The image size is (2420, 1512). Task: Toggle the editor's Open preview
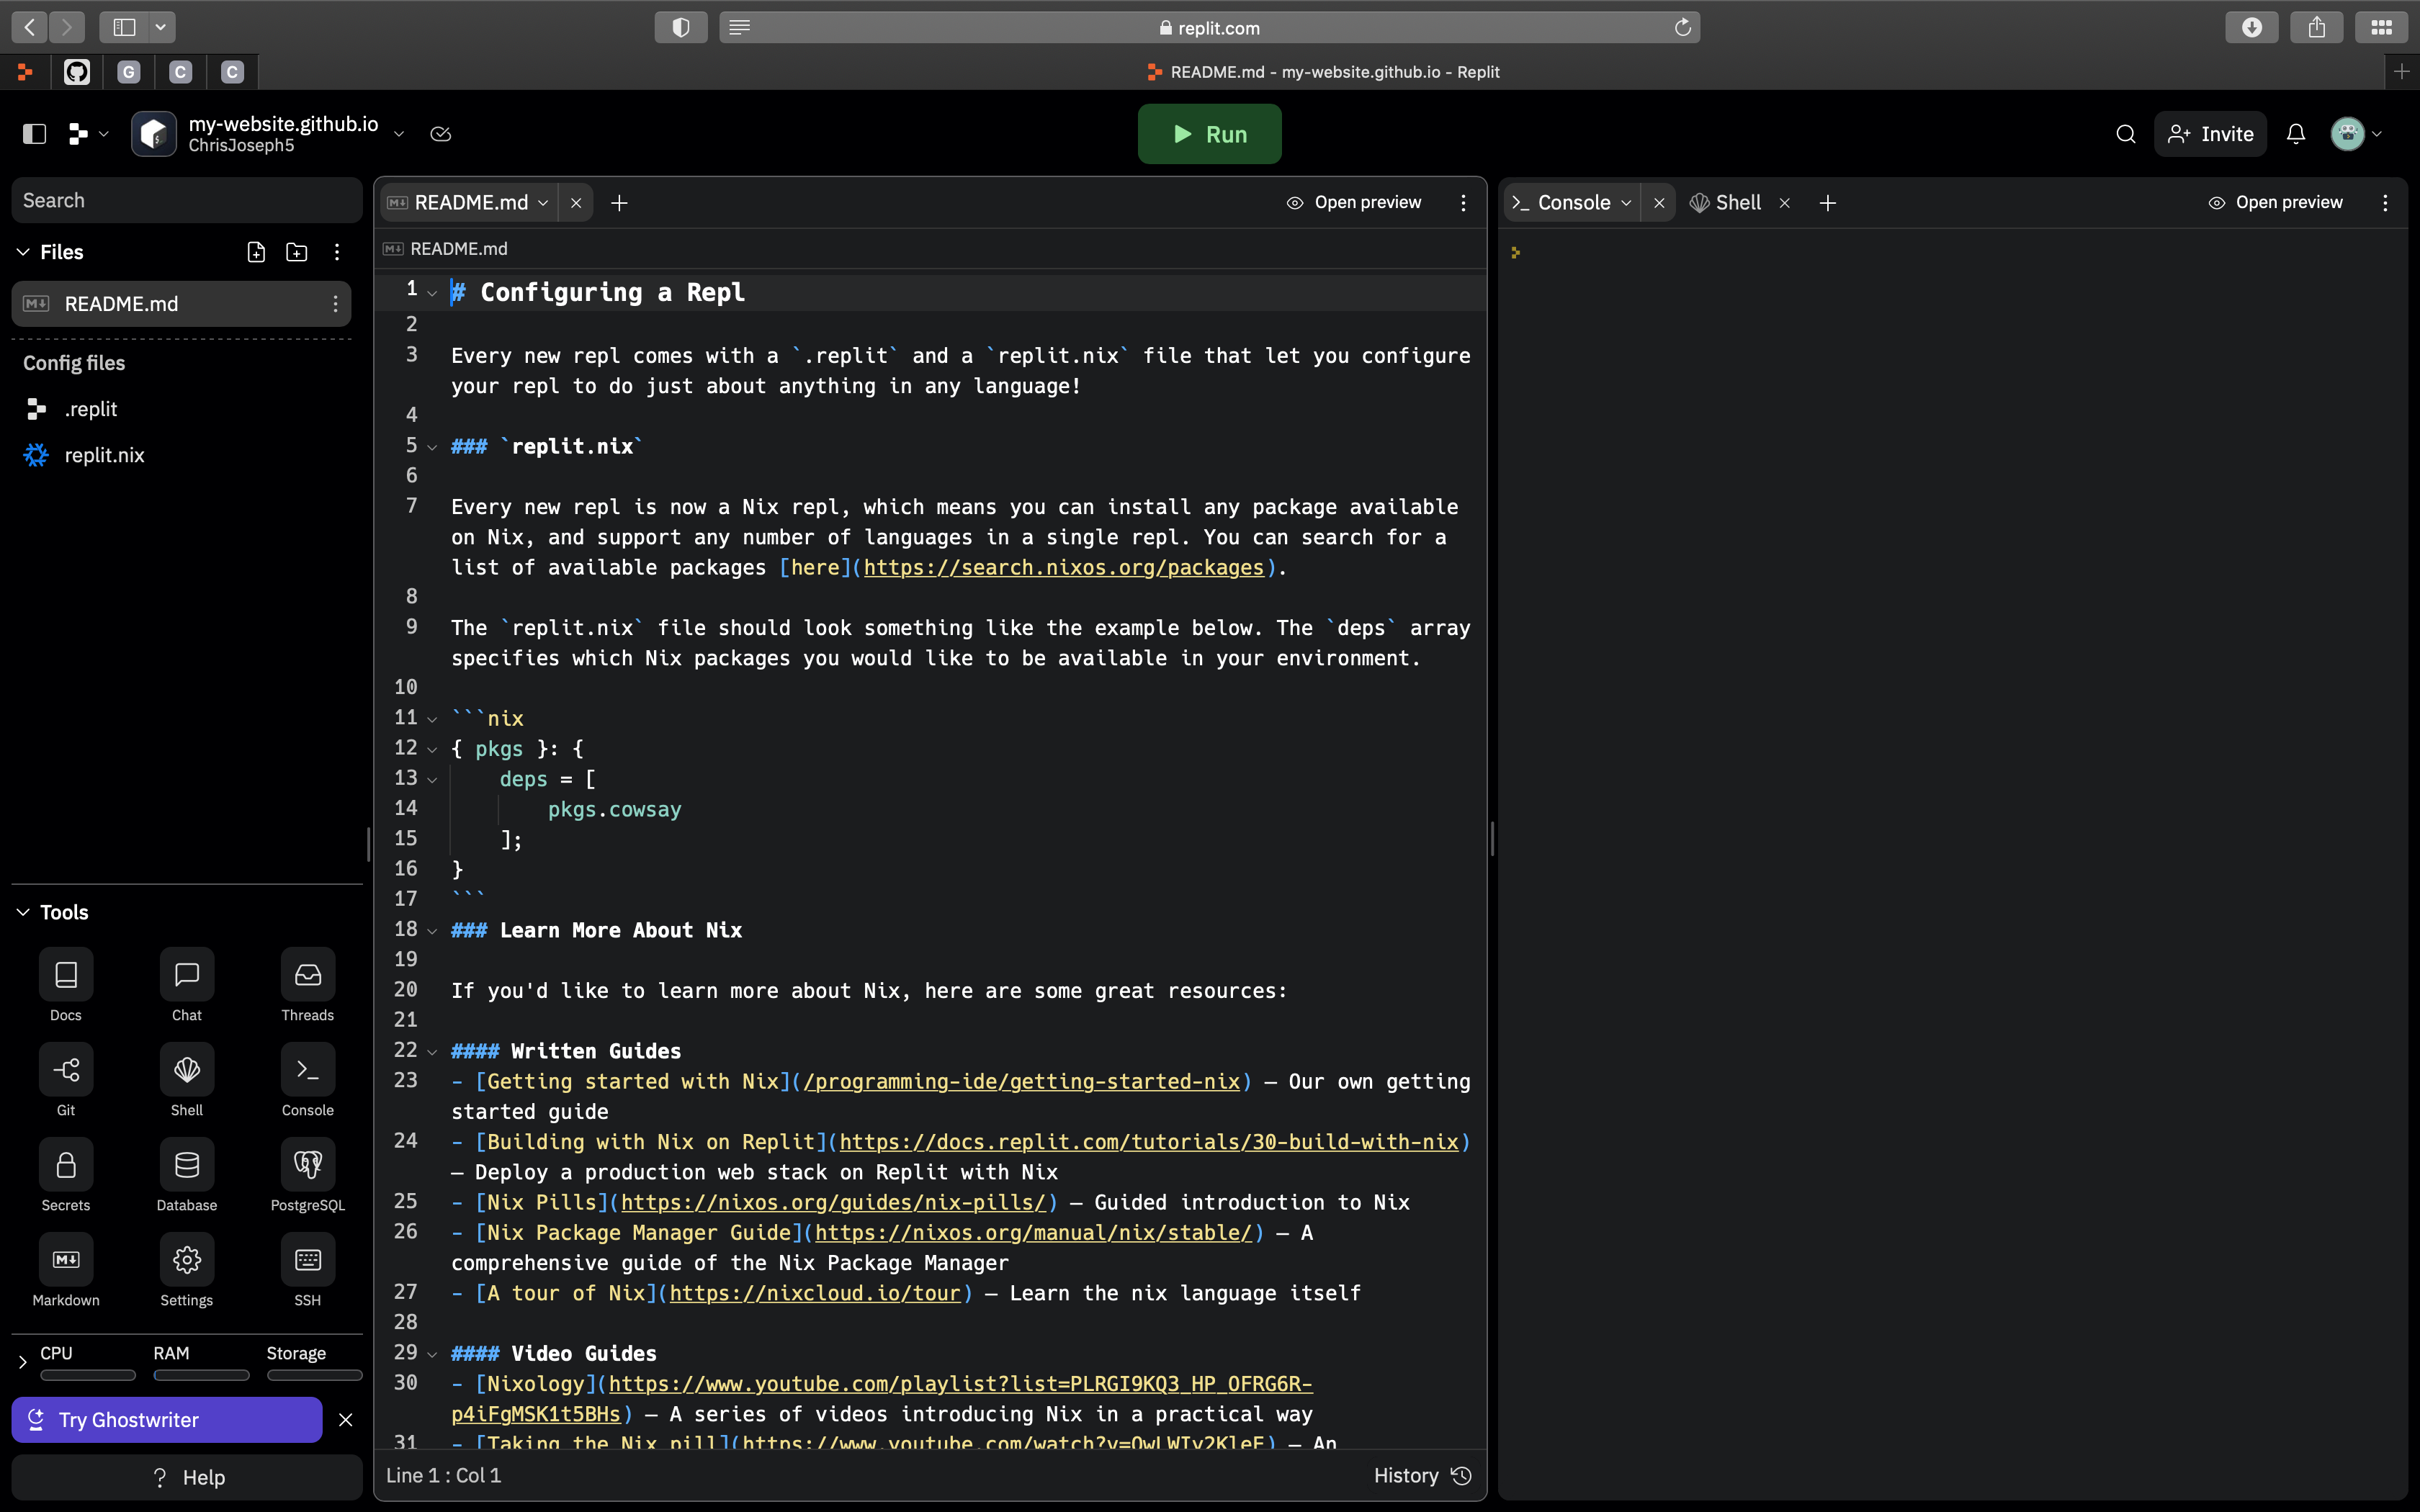coord(1354,203)
